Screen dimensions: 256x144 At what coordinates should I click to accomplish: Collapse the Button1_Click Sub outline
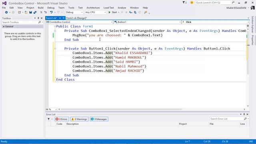[55, 48]
